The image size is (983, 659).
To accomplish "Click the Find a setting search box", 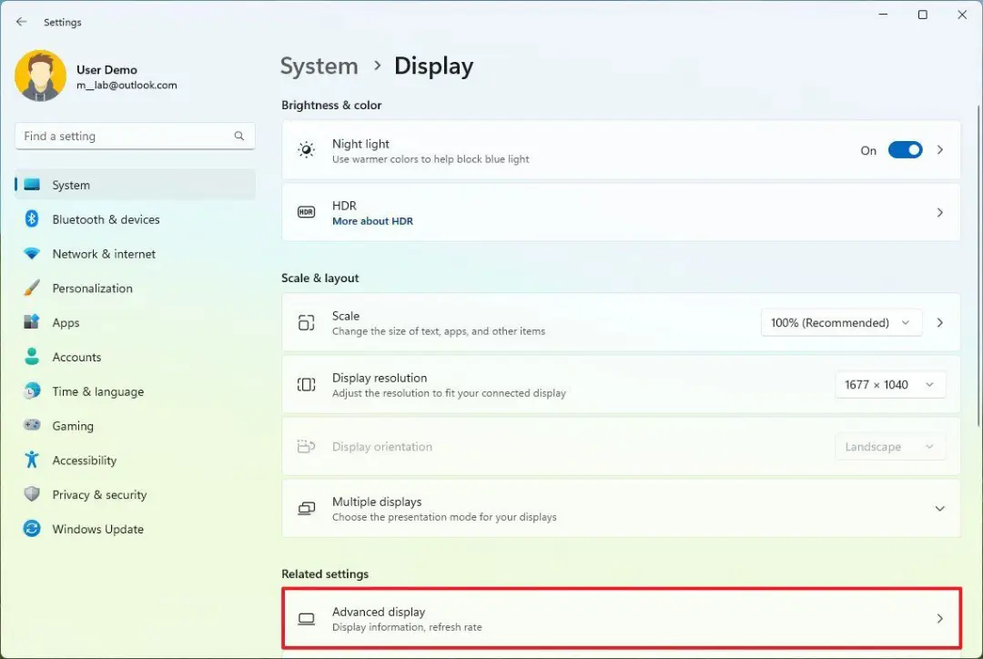I will point(135,136).
